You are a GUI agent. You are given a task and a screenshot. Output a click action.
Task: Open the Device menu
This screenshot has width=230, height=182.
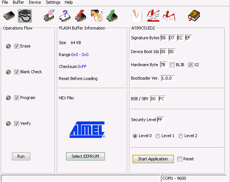(x=35, y=2)
